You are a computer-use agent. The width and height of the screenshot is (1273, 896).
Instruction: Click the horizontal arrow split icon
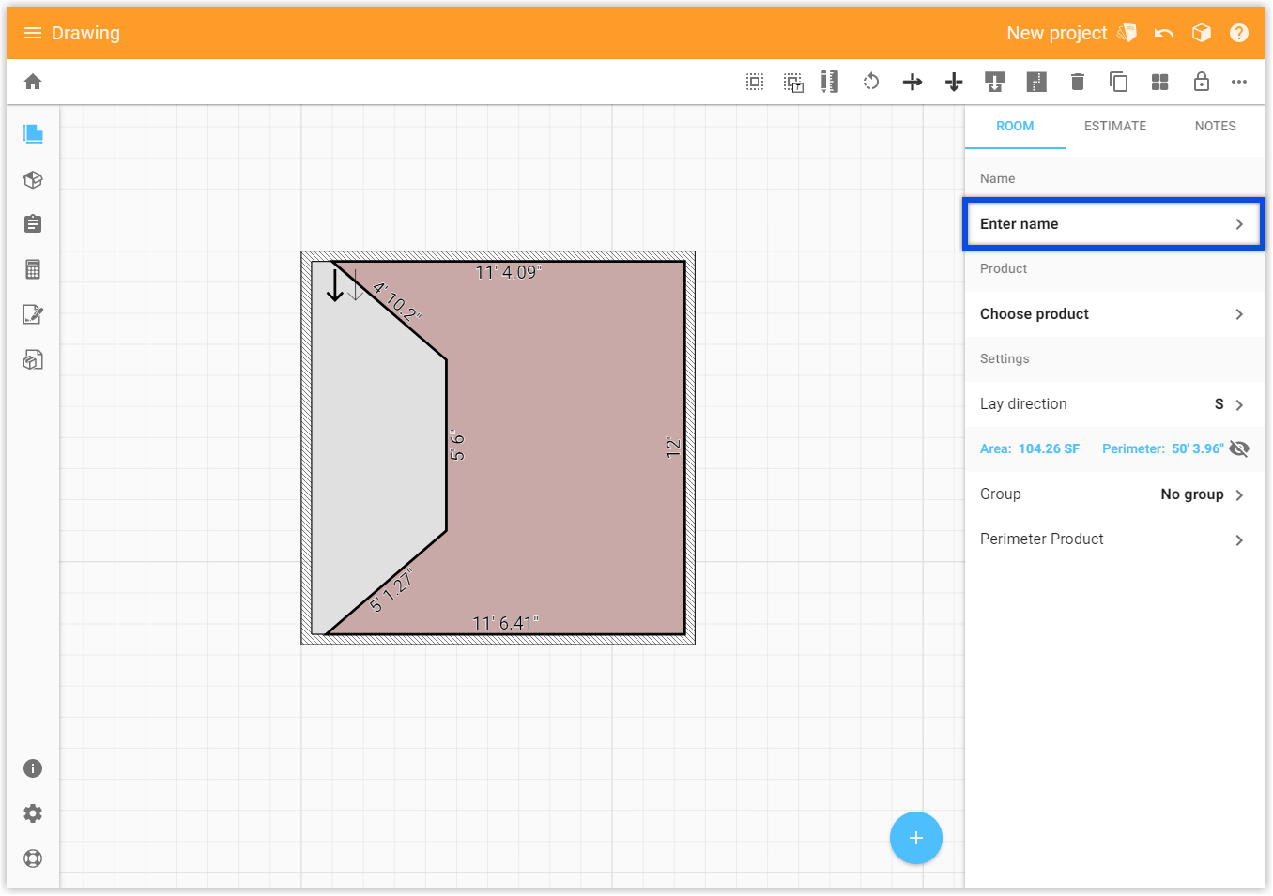point(913,82)
